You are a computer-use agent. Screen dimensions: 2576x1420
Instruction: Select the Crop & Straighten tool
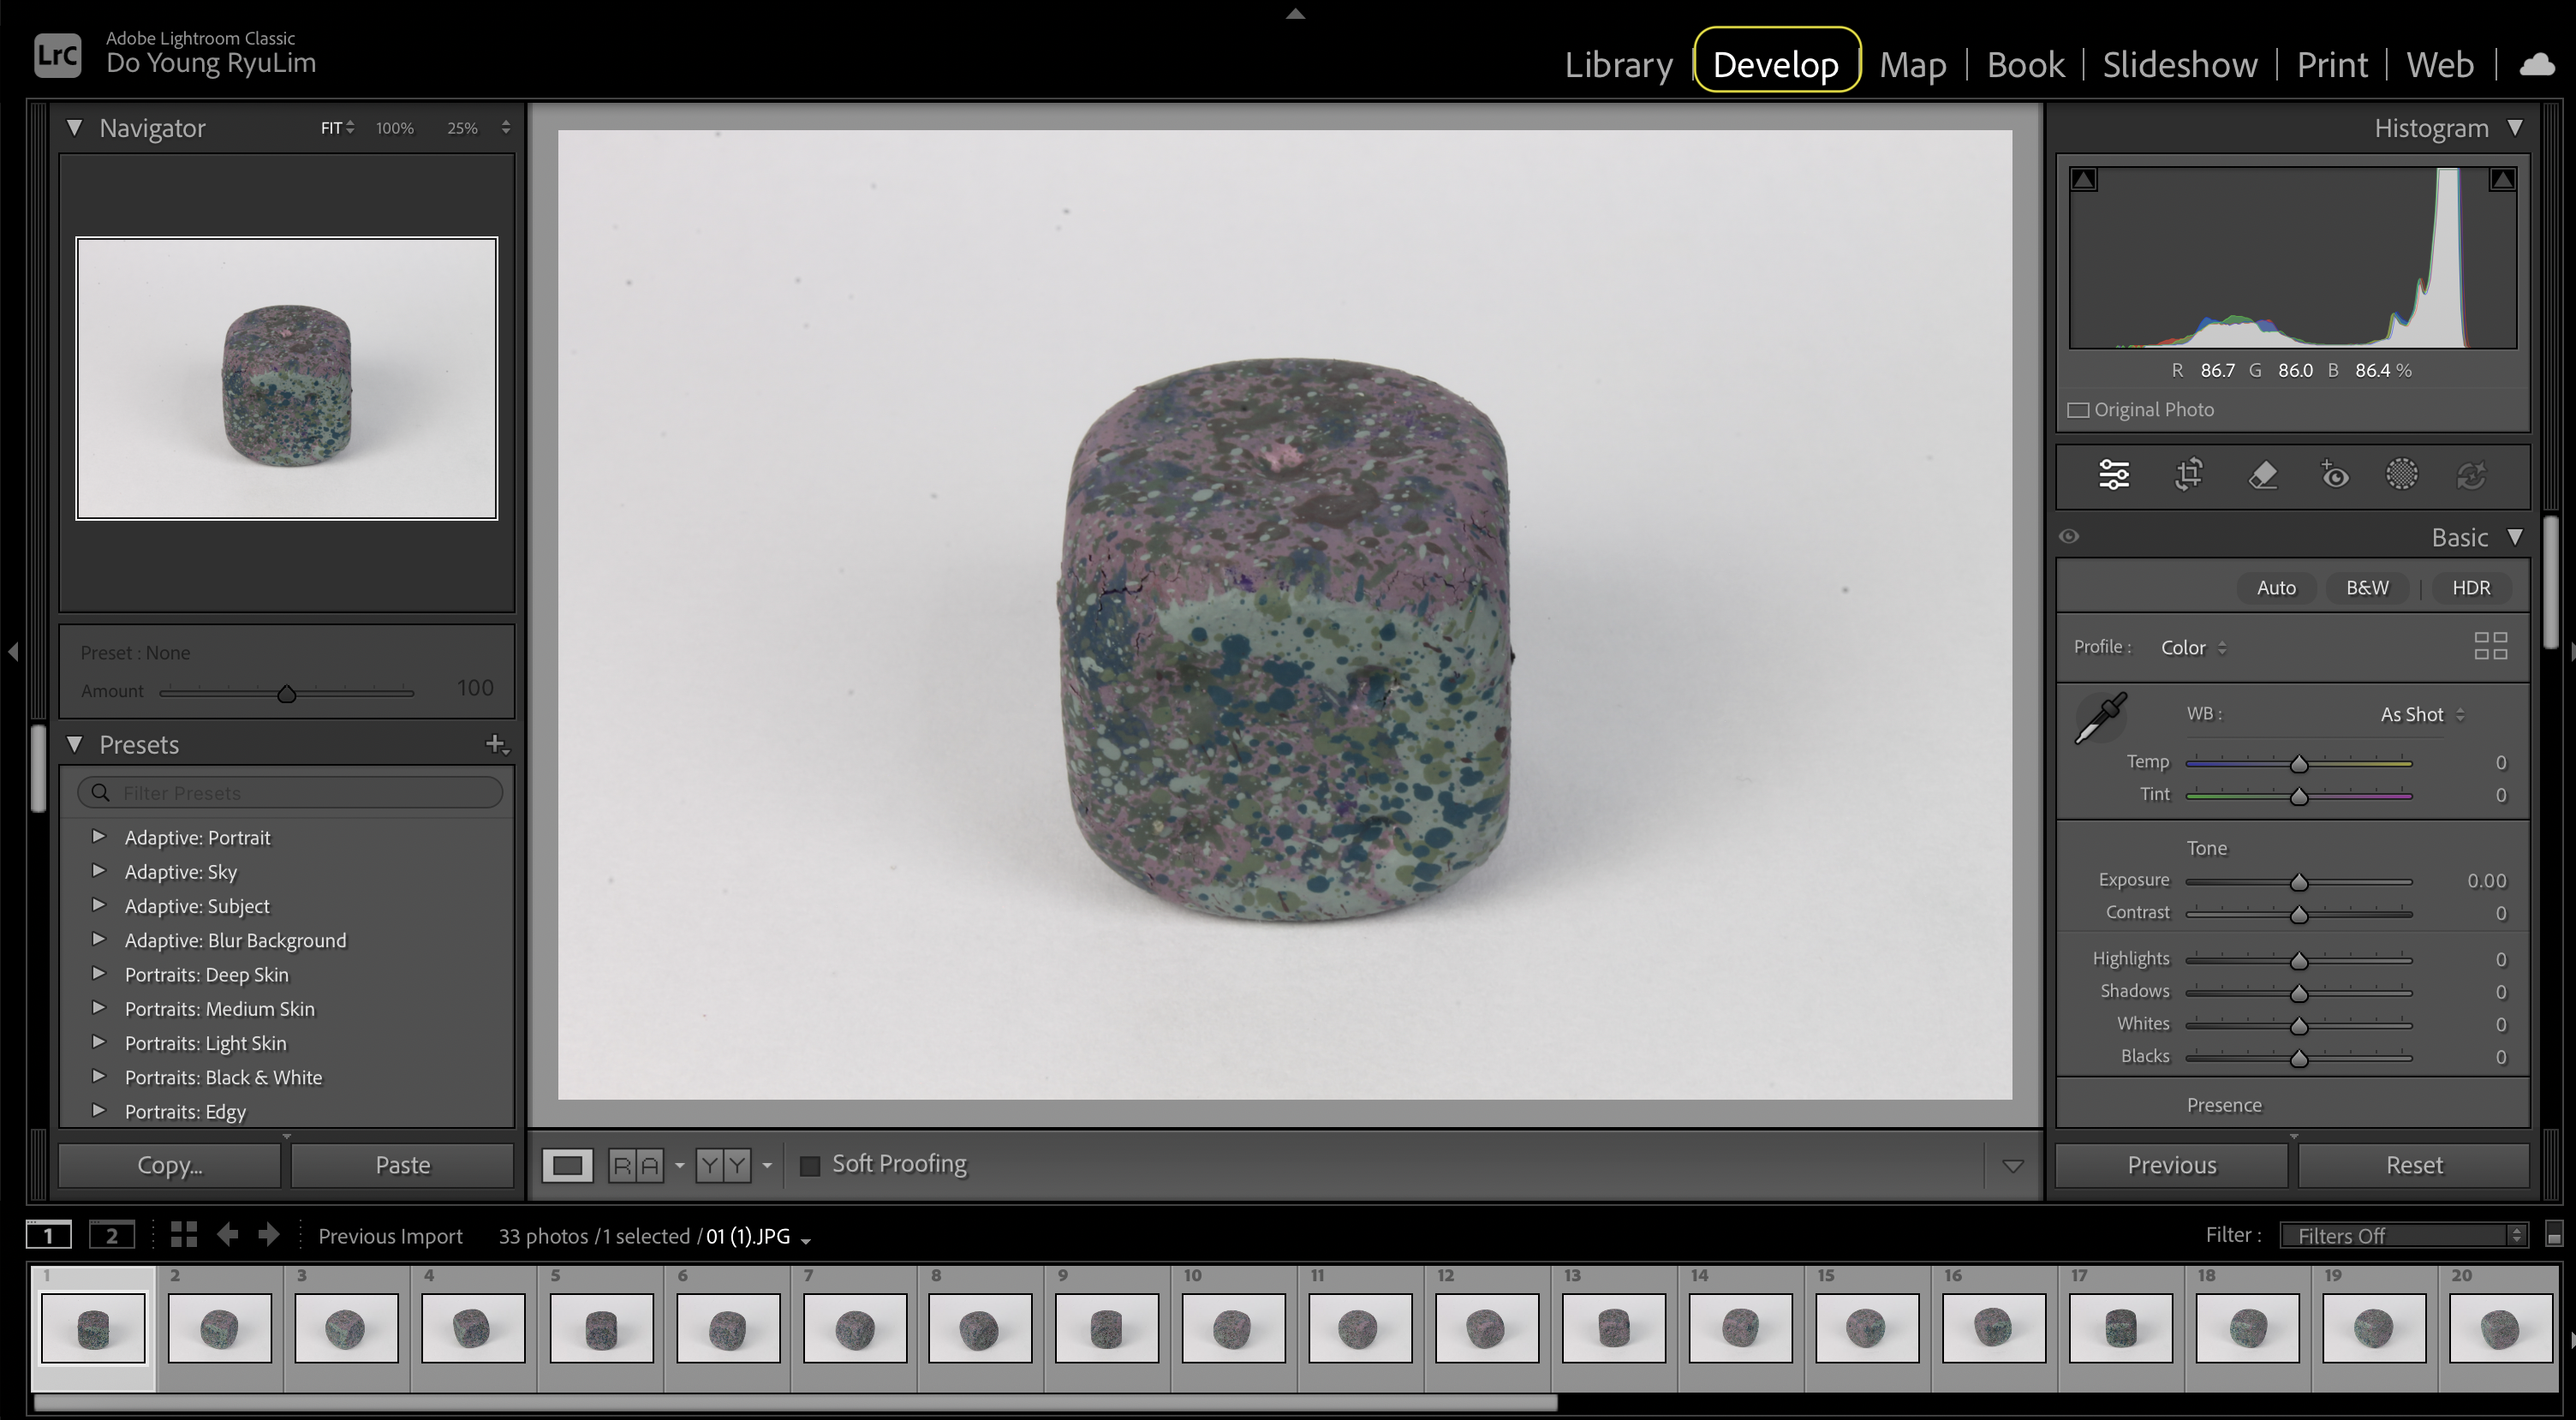[2188, 475]
